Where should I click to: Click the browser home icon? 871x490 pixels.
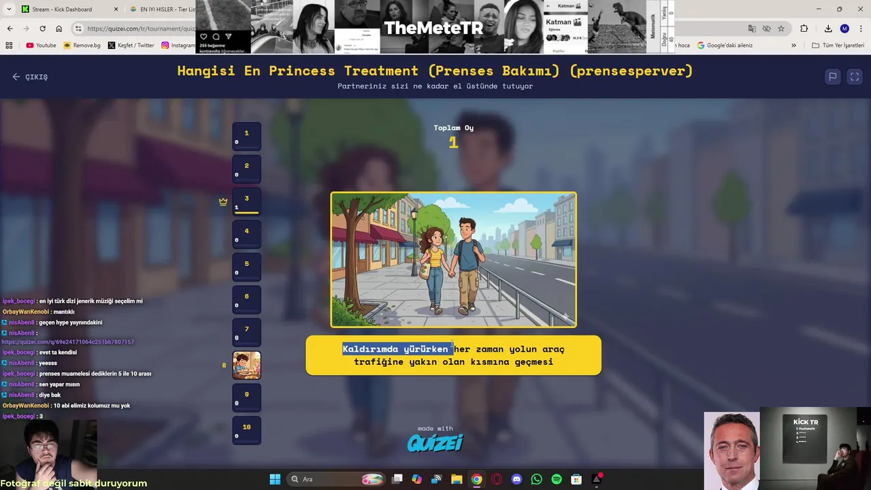59,29
